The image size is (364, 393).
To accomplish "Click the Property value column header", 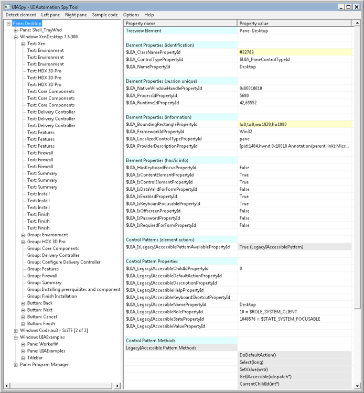I will pos(294,23).
